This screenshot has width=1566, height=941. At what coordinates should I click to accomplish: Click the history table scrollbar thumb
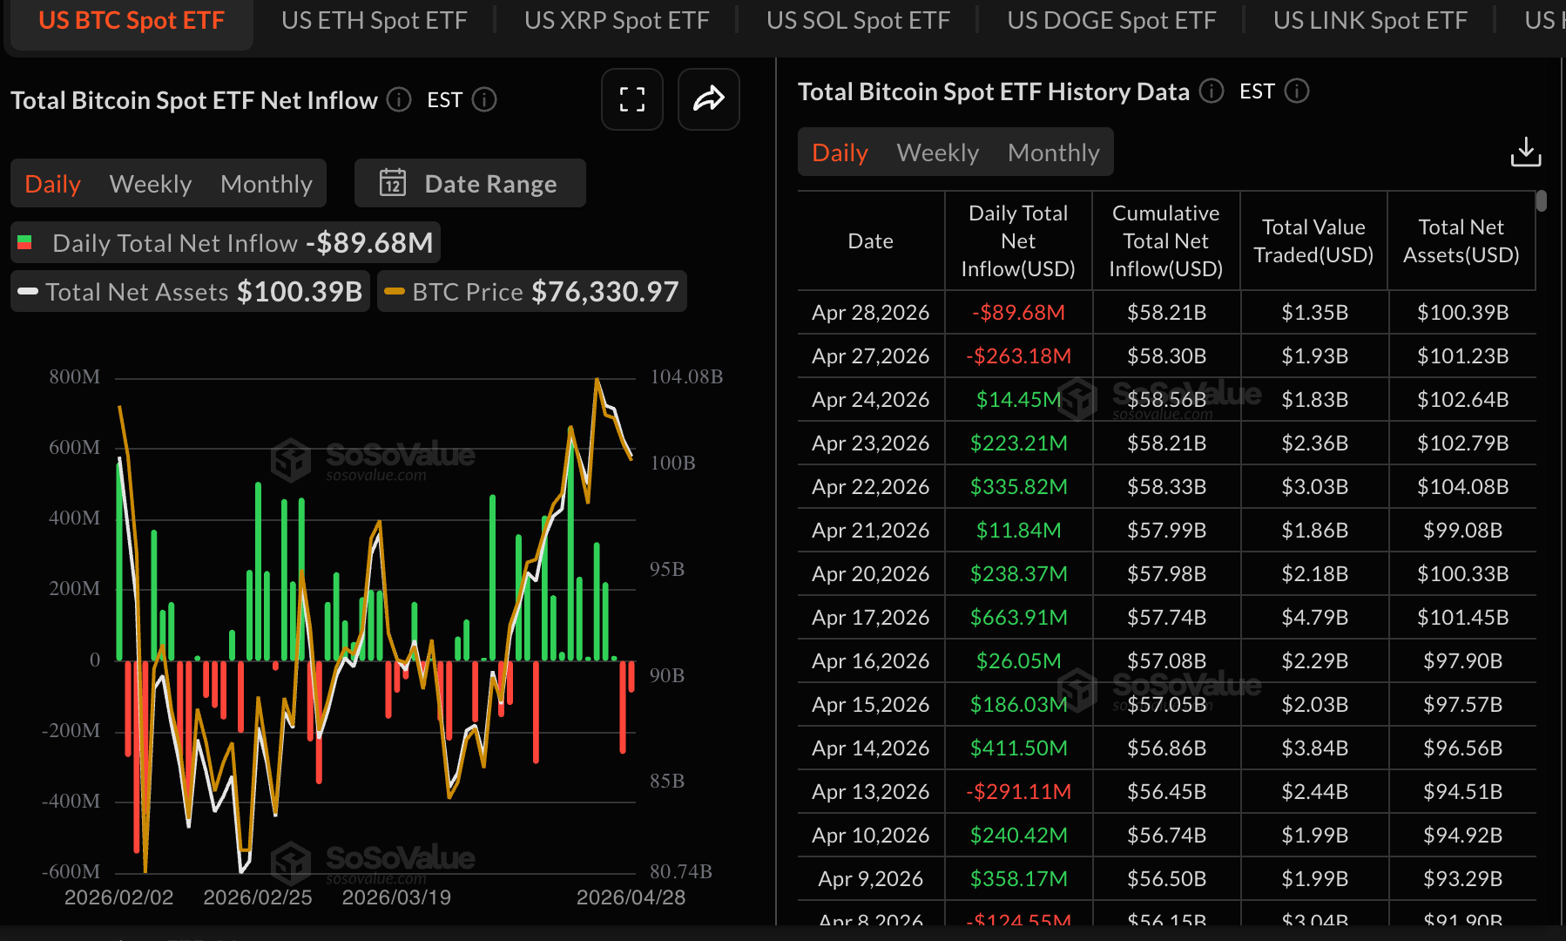[x=1542, y=201]
